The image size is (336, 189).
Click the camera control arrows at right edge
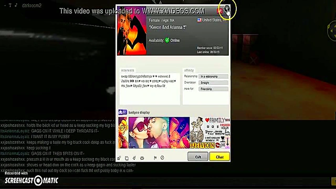click(332, 31)
